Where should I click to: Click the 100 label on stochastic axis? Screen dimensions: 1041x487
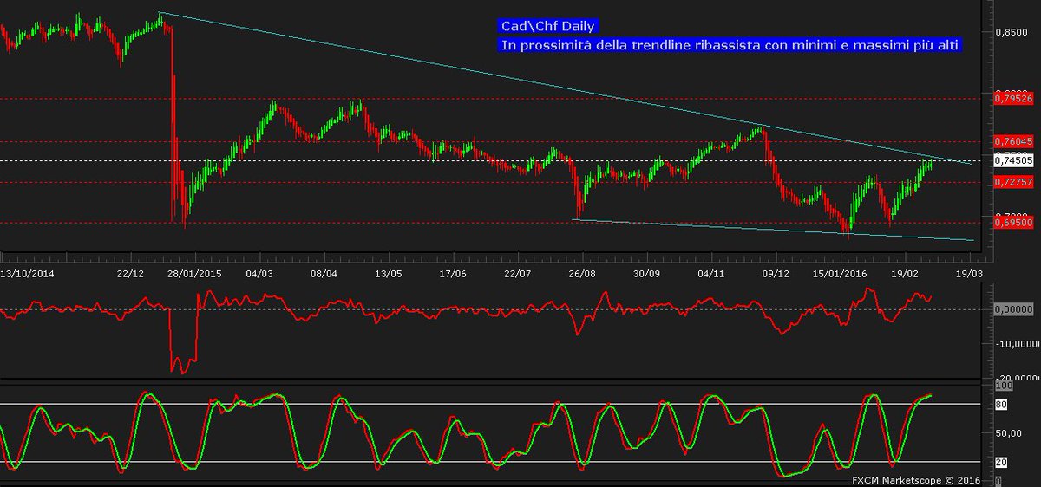coord(1003,384)
